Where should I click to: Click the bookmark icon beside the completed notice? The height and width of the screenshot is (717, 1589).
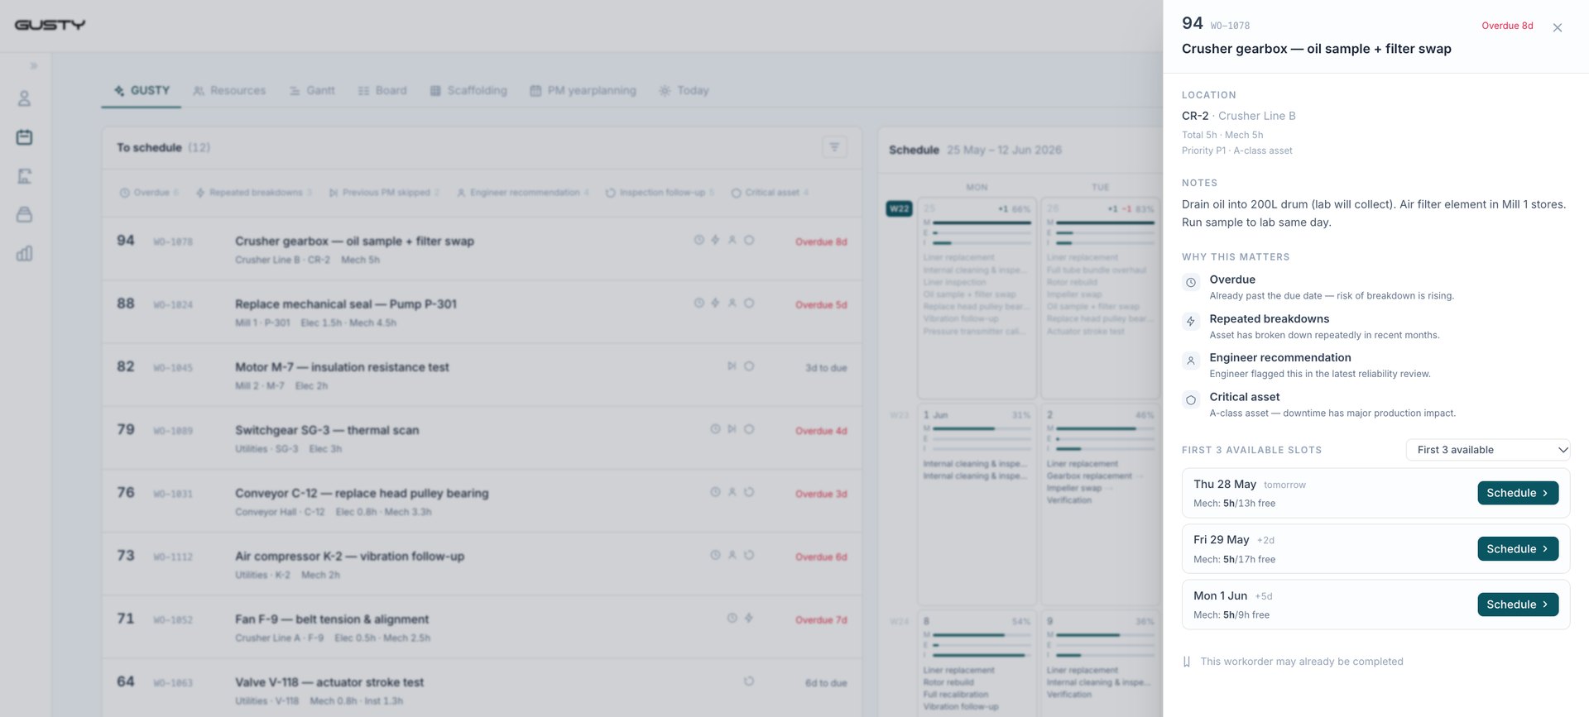click(1187, 662)
